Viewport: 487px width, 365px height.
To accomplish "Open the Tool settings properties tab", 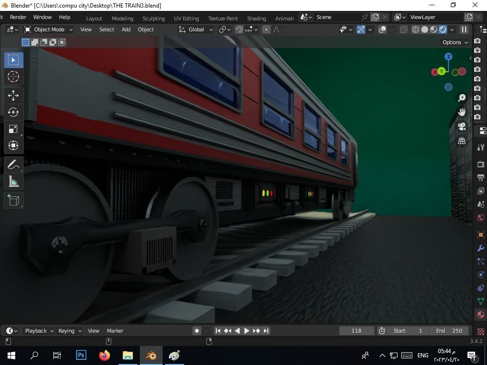I will click(481, 147).
